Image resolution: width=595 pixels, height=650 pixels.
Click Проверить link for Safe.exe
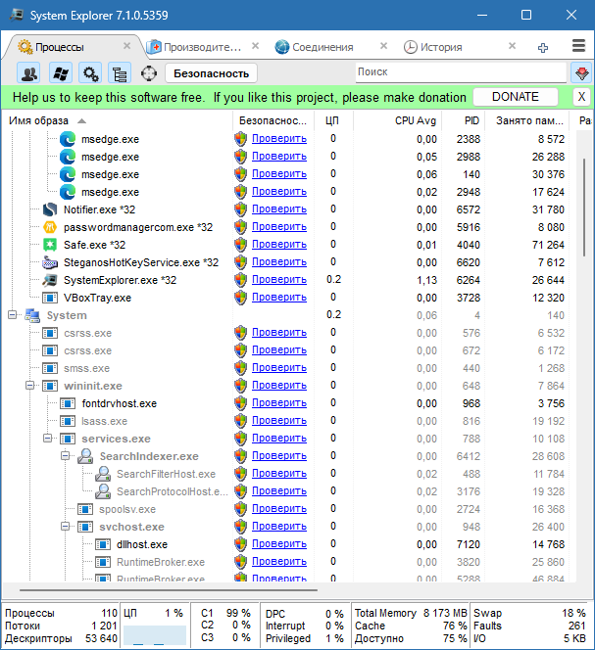[279, 244]
